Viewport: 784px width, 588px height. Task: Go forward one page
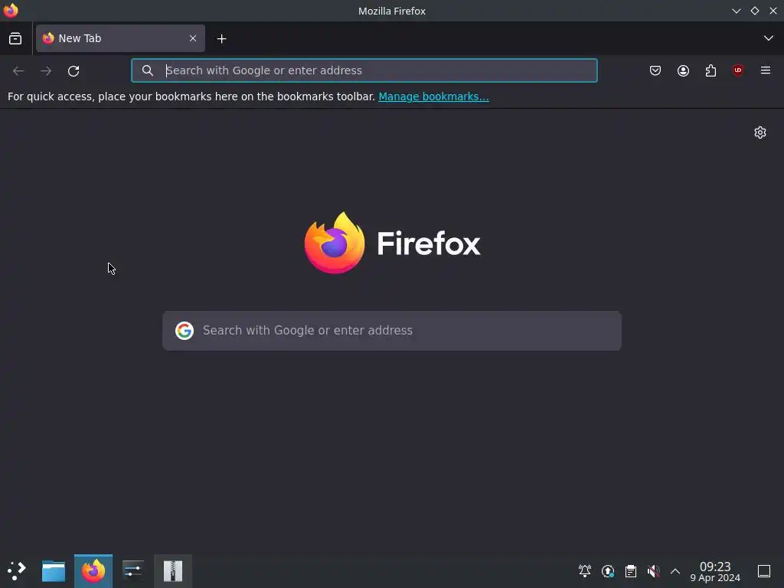pyautogui.click(x=46, y=71)
